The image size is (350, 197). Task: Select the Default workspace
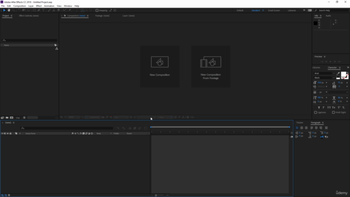point(240,10)
